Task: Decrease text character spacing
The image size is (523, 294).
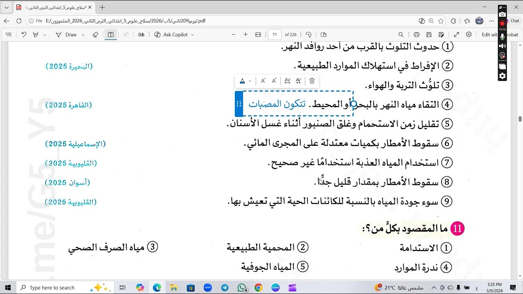Action: pos(298,81)
